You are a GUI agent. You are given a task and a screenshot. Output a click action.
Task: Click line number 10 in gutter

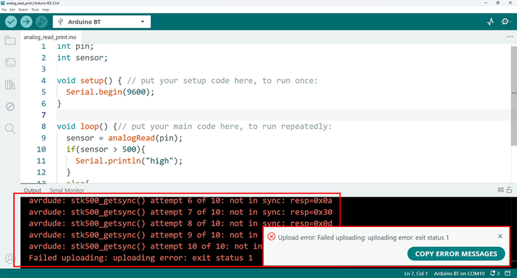41,149
